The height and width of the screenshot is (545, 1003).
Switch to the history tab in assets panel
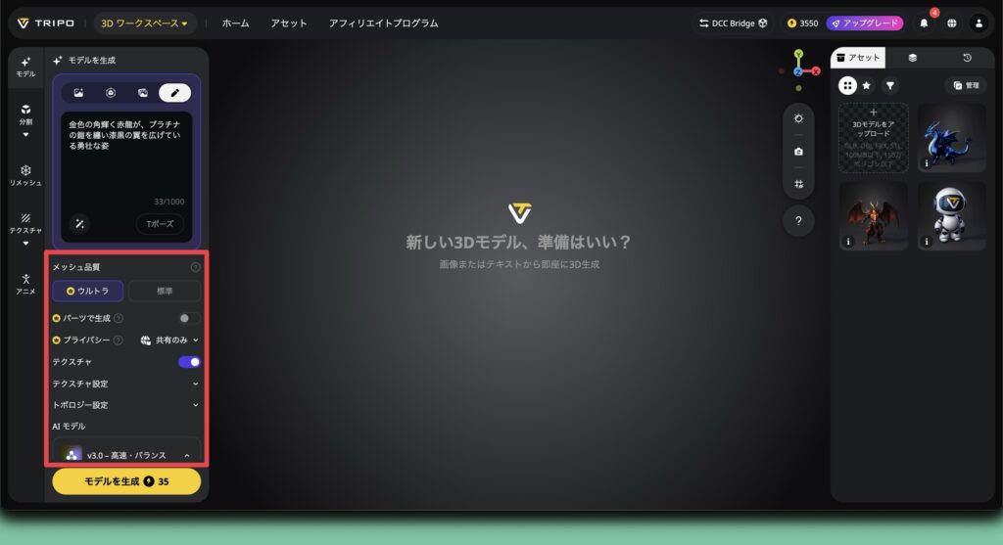pos(967,59)
